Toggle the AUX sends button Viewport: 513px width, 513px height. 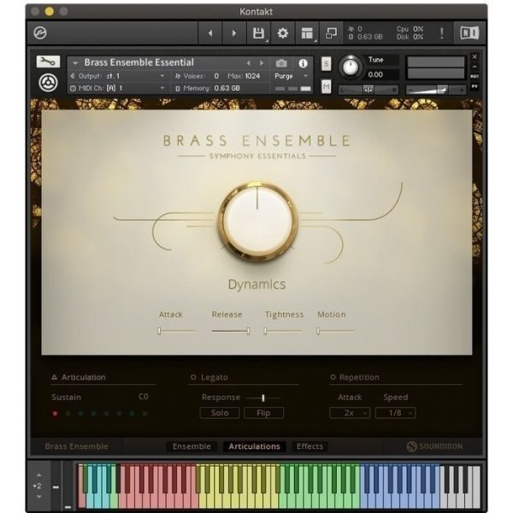pyautogui.click(x=475, y=77)
